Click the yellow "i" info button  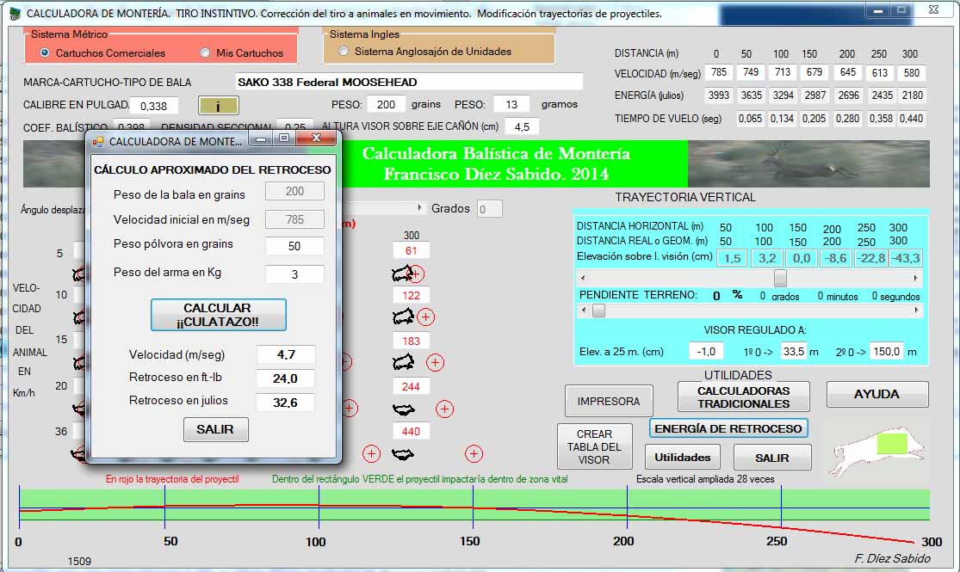tap(218, 106)
